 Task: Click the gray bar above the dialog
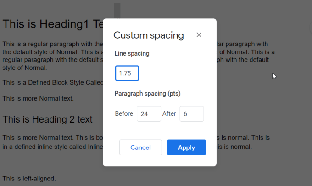click(117, 10)
